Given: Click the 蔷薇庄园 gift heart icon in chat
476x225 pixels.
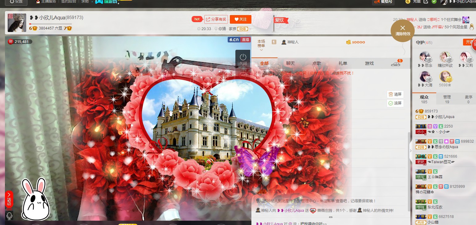Looking at the screenshot, I should click(313, 211).
